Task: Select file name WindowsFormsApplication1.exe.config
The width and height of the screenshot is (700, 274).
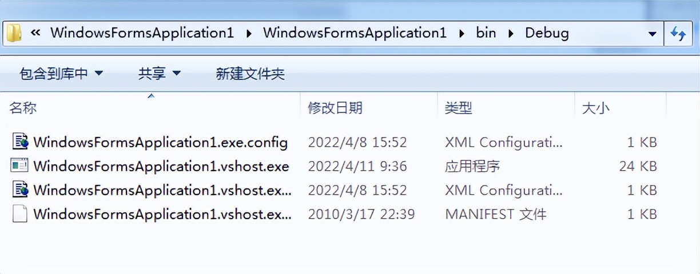Action: (160, 142)
